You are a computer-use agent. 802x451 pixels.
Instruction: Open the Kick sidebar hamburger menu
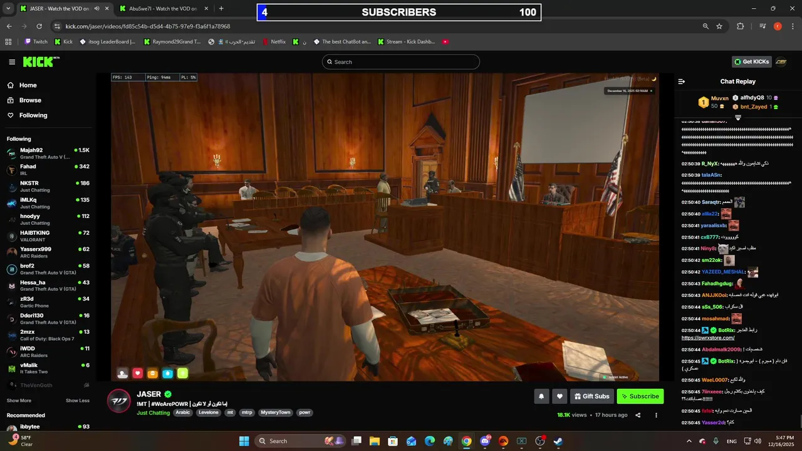coord(12,62)
